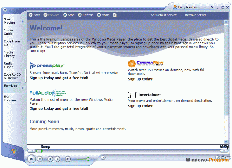Click pressplay's free trial sign-up link
The width and height of the screenshot is (232, 168).
tap(59, 78)
